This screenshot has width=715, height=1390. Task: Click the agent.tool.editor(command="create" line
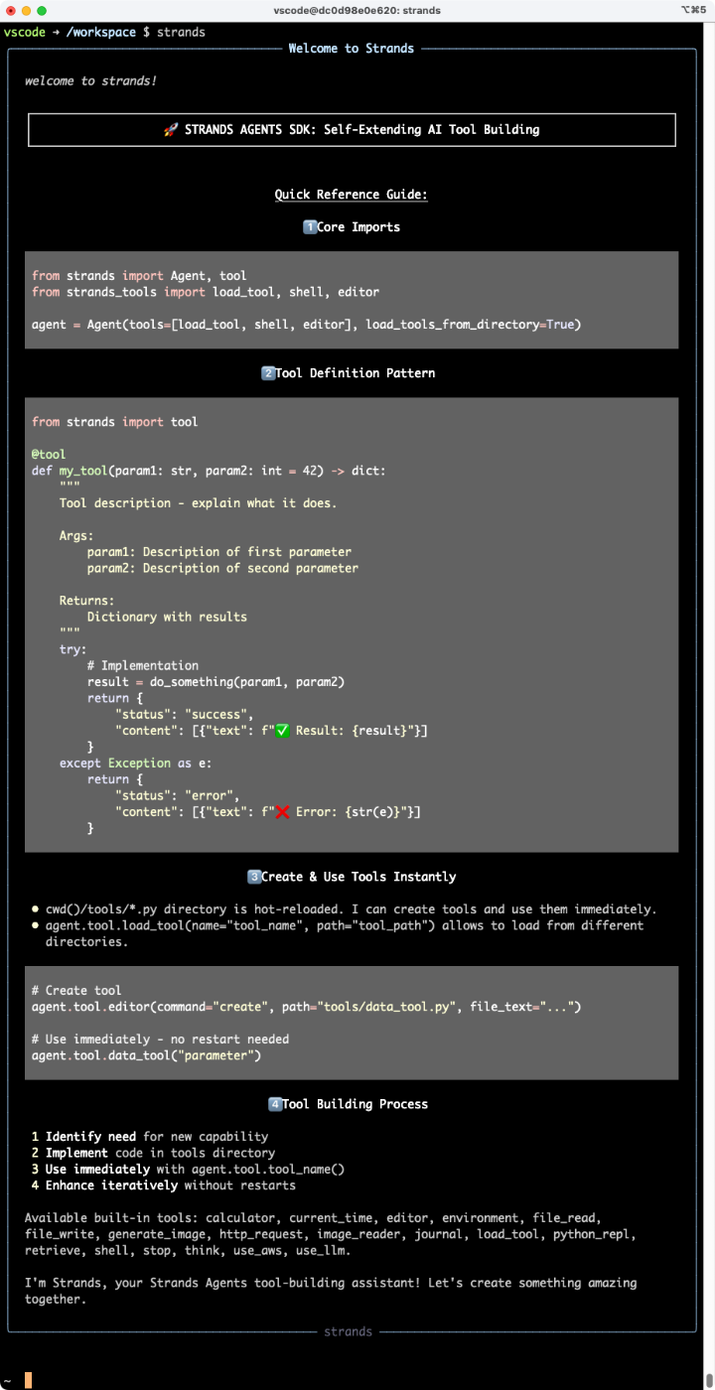click(306, 1007)
